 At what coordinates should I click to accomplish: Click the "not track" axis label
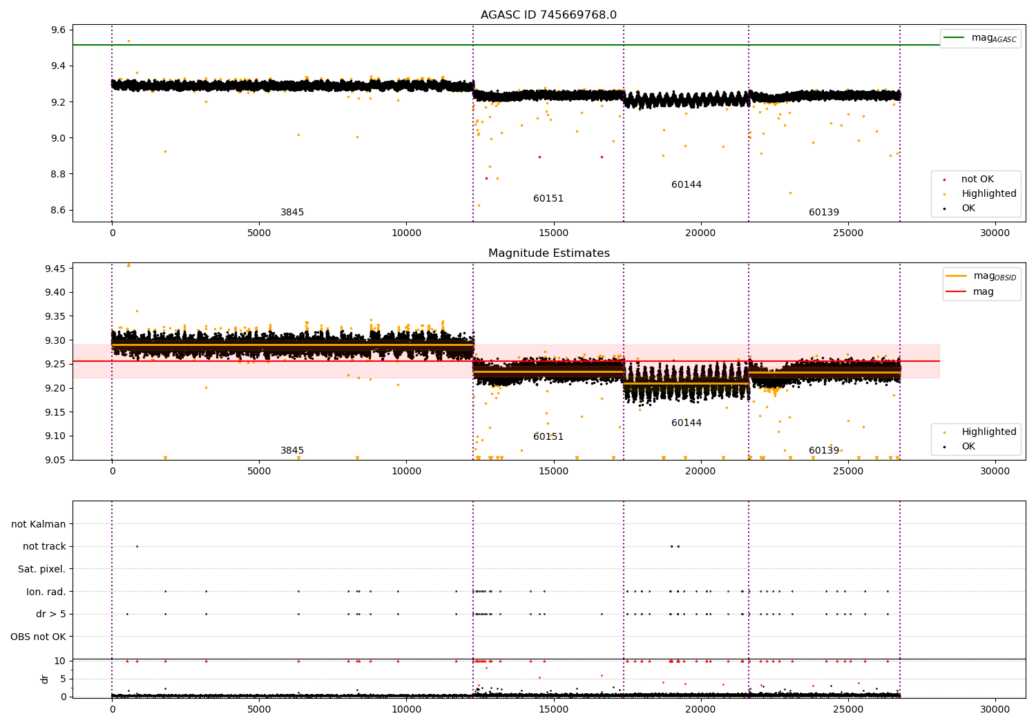tap(44, 547)
